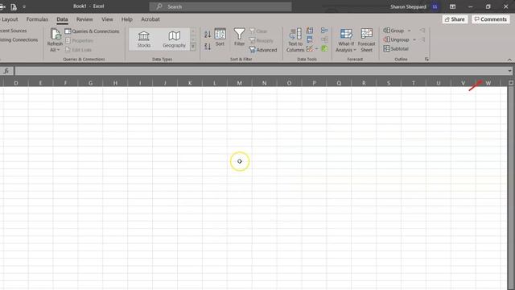
Task: Click the new document Quick Access icon
Action: [14, 6]
